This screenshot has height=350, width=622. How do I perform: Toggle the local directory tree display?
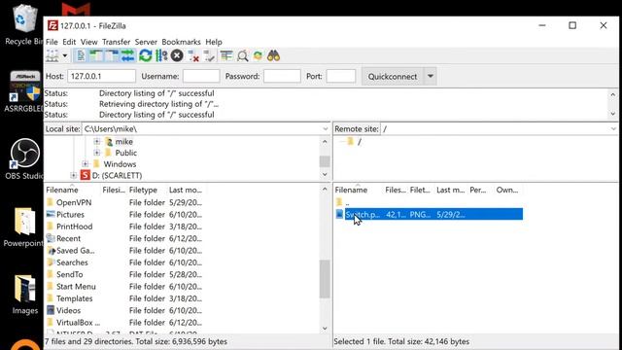coord(96,56)
